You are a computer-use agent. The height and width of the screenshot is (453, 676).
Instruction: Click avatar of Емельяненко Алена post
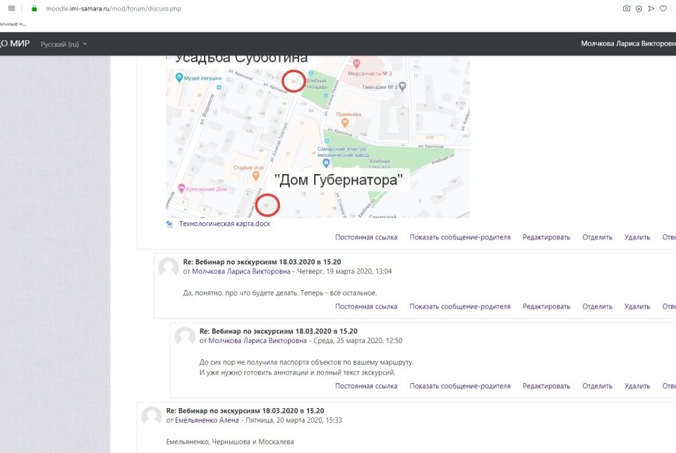[151, 416]
